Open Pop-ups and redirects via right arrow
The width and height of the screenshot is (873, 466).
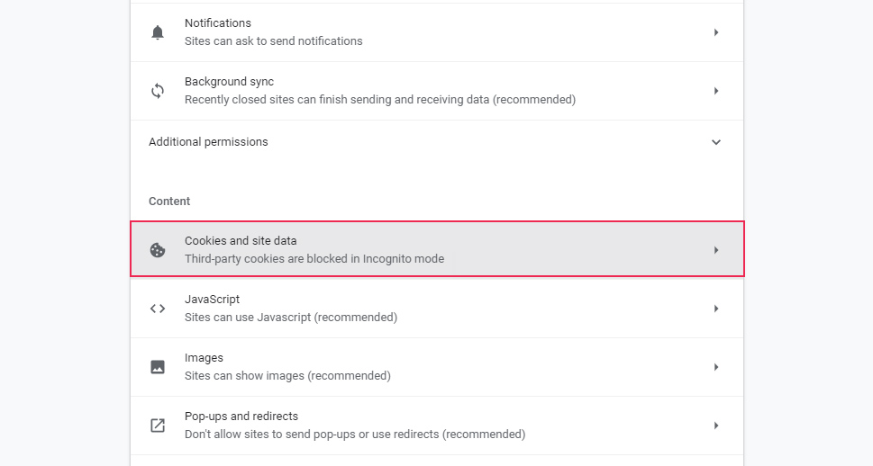click(x=716, y=426)
